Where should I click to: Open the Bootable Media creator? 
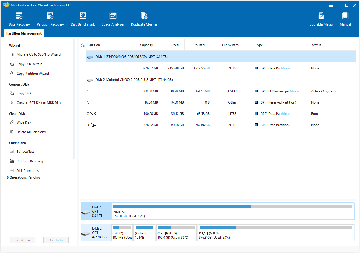click(x=321, y=18)
